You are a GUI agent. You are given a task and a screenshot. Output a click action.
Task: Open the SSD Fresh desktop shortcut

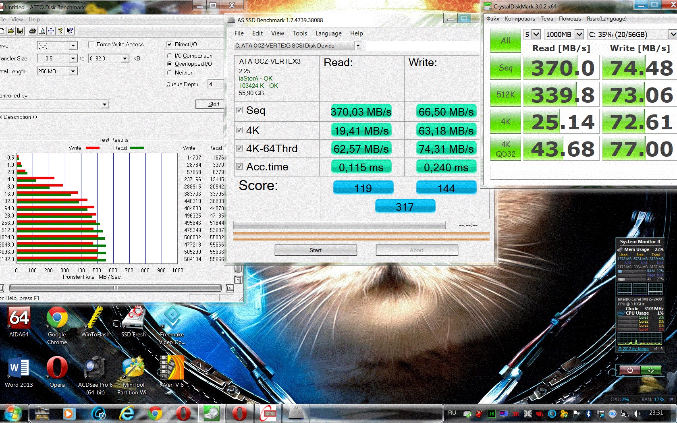coord(133,322)
